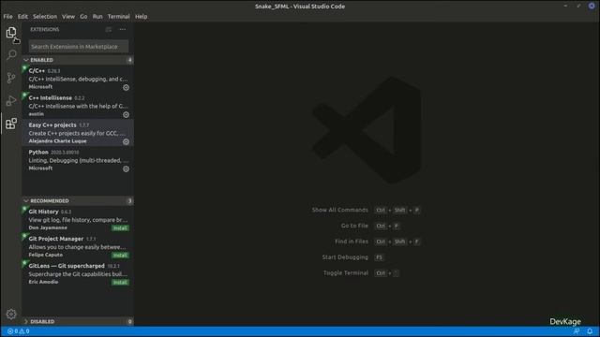The height and width of the screenshot is (337, 600).
Task: Click the Show All Commands hint text
Action: (339, 210)
